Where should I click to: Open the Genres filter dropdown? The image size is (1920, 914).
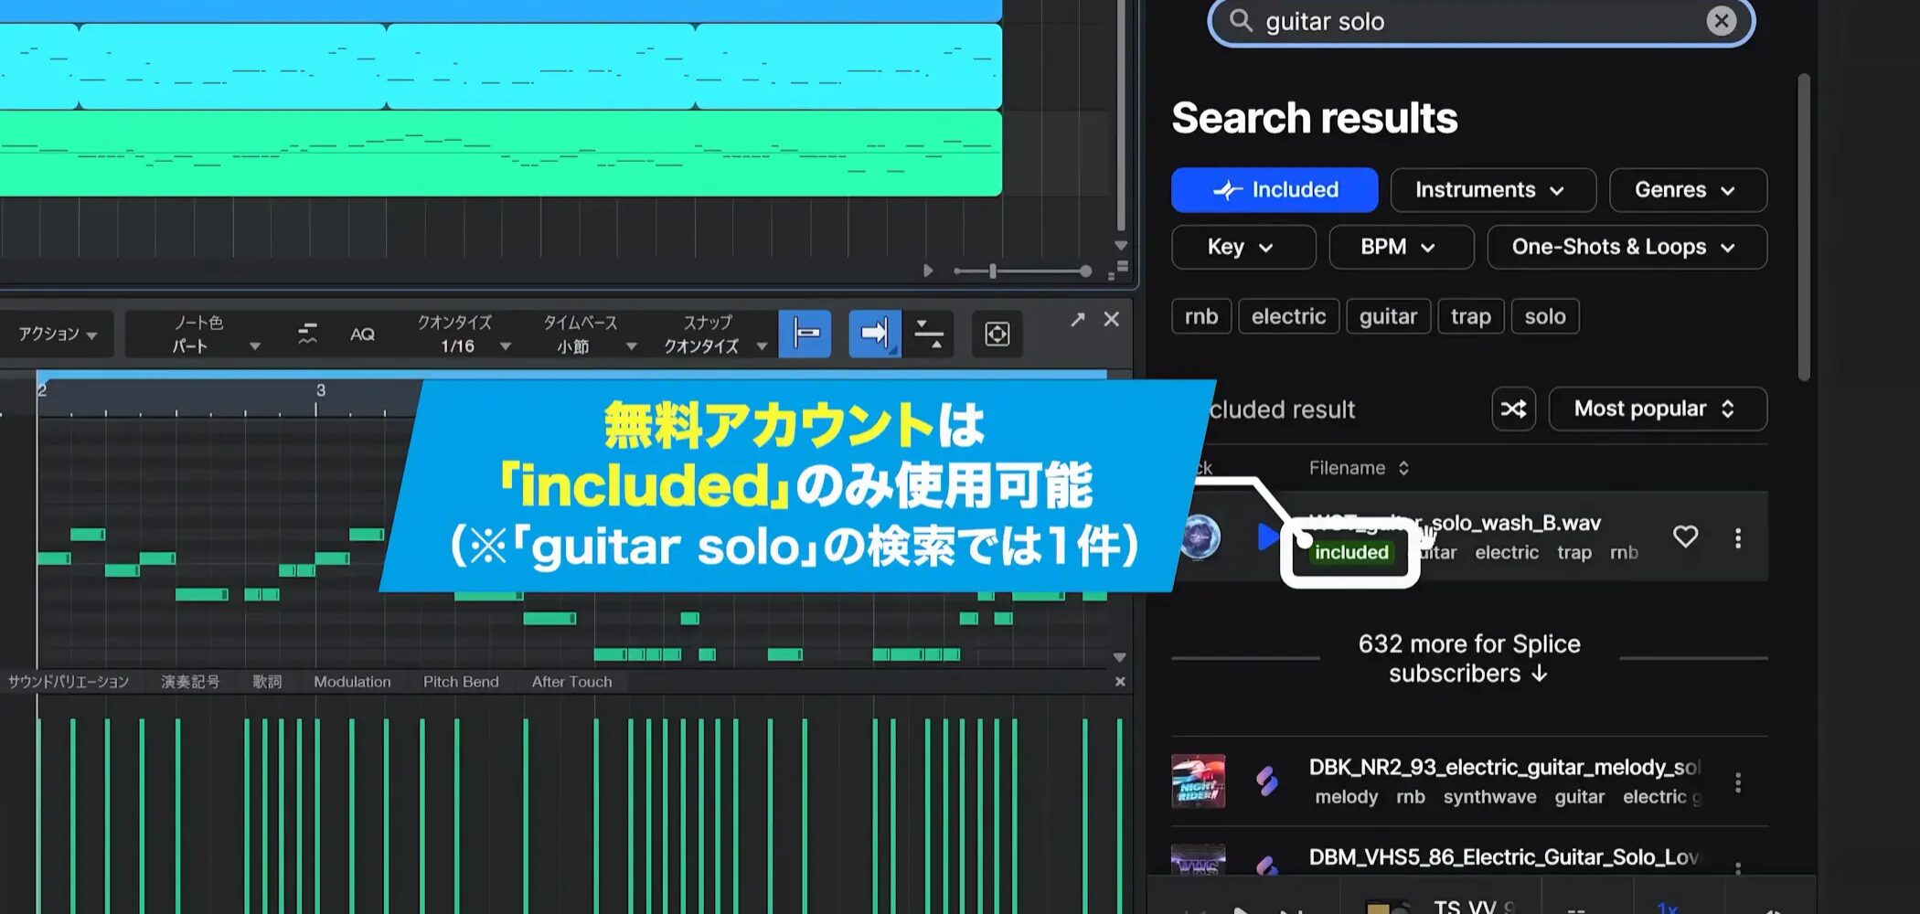pyautogui.click(x=1687, y=190)
